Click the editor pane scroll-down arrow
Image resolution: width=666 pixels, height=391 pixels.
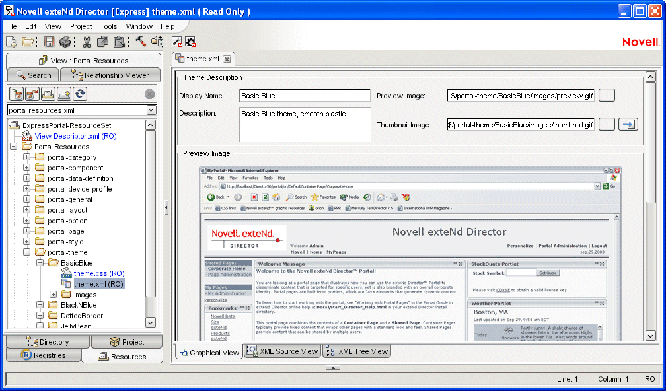(x=651, y=335)
